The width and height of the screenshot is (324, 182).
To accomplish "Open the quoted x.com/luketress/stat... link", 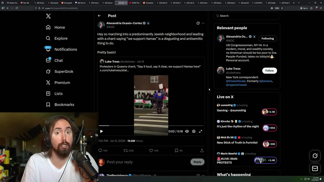I will click(x=114, y=70).
